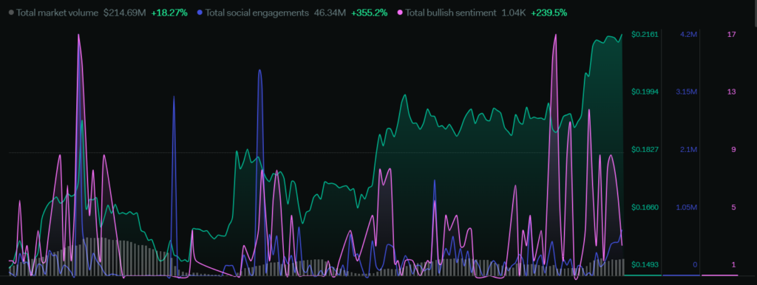
Task: Click the 5 sentiment axis label
Action: [734, 207]
